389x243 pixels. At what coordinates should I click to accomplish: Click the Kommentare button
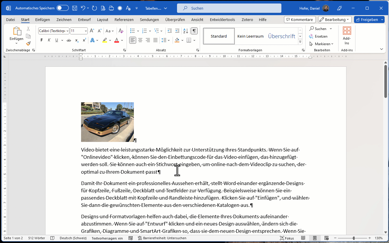300,20
